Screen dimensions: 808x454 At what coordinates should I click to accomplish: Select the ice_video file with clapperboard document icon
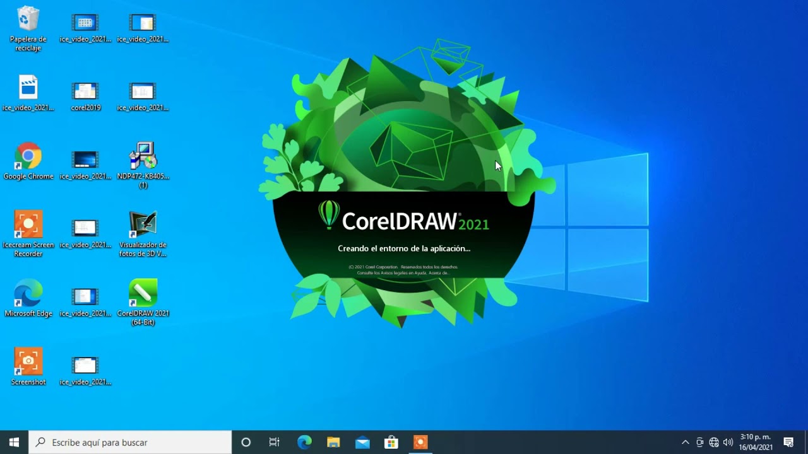click(x=28, y=93)
